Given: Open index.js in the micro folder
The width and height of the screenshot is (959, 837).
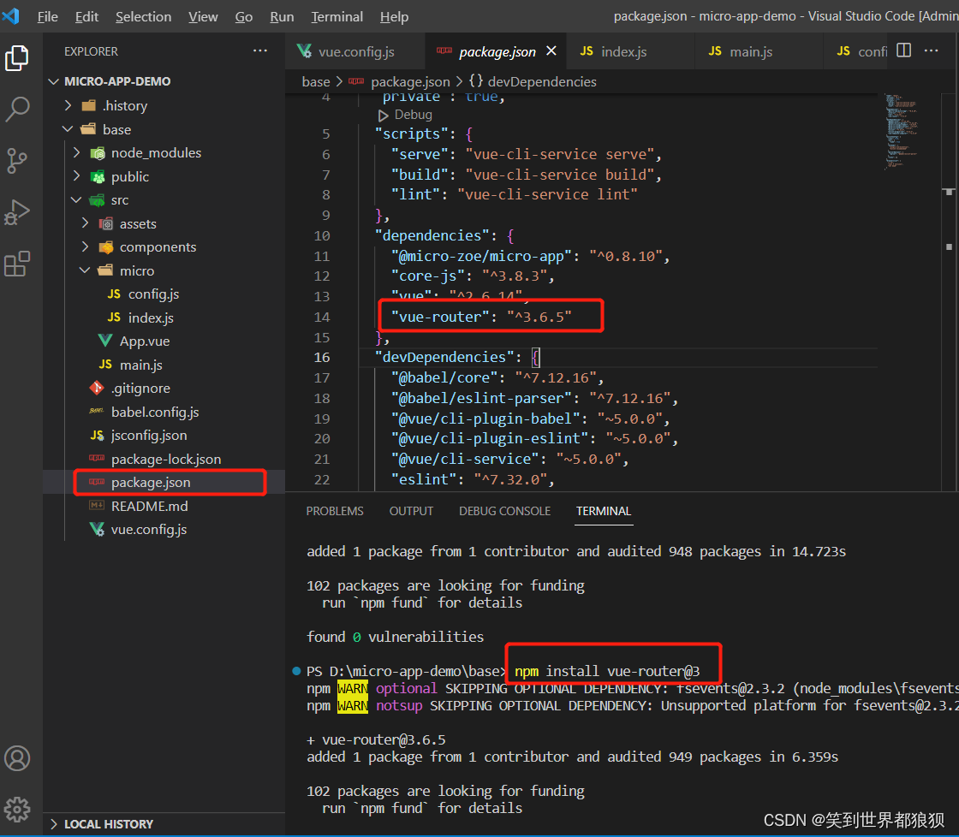Looking at the screenshot, I should (x=165, y=318).
